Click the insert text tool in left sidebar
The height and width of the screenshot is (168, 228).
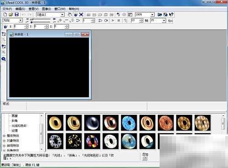[4, 34]
